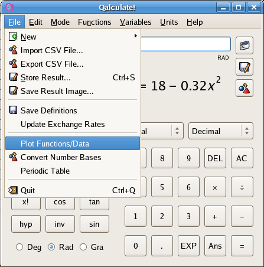This screenshot has width=264, height=267.
Task: Open the Functions menu
Action: coord(94,22)
